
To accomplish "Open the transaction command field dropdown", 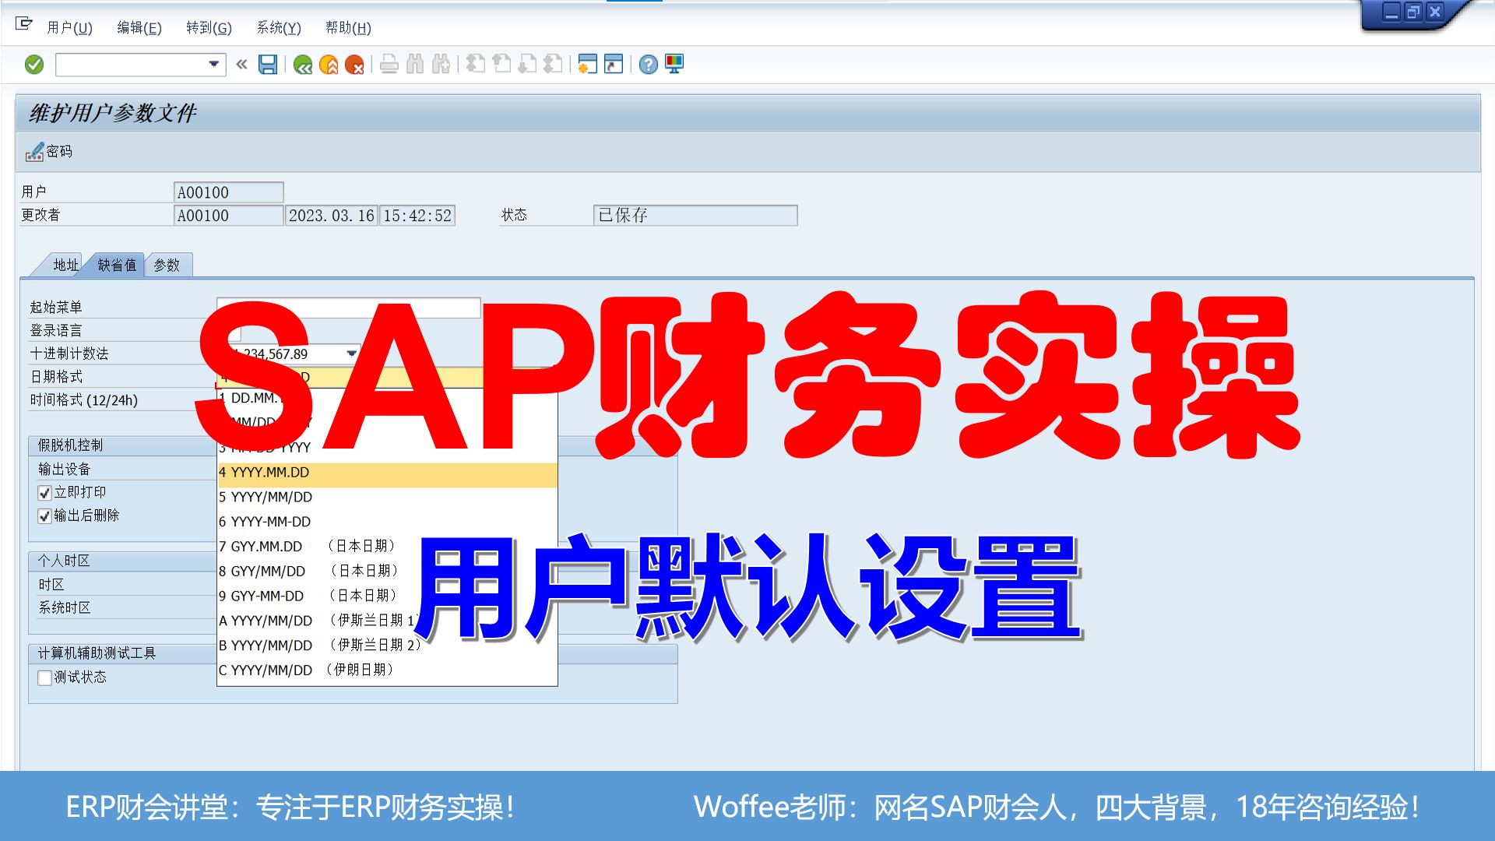I will (x=213, y=65).
